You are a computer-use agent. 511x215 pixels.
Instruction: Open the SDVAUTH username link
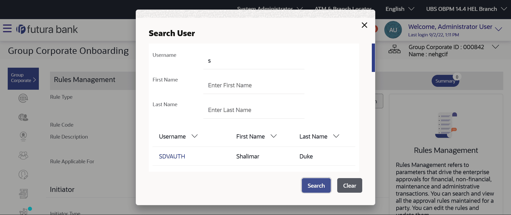[x=172, y=156]
